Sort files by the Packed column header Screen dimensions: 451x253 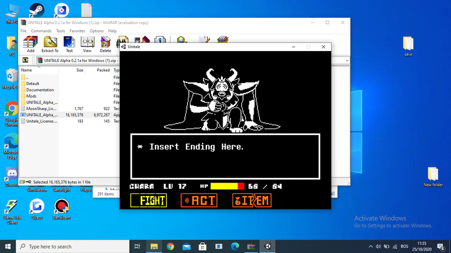click(x=98, y=70)
